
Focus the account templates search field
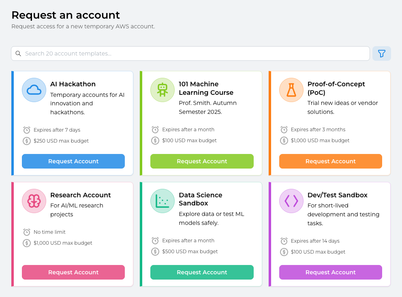[x=195, y=53]
